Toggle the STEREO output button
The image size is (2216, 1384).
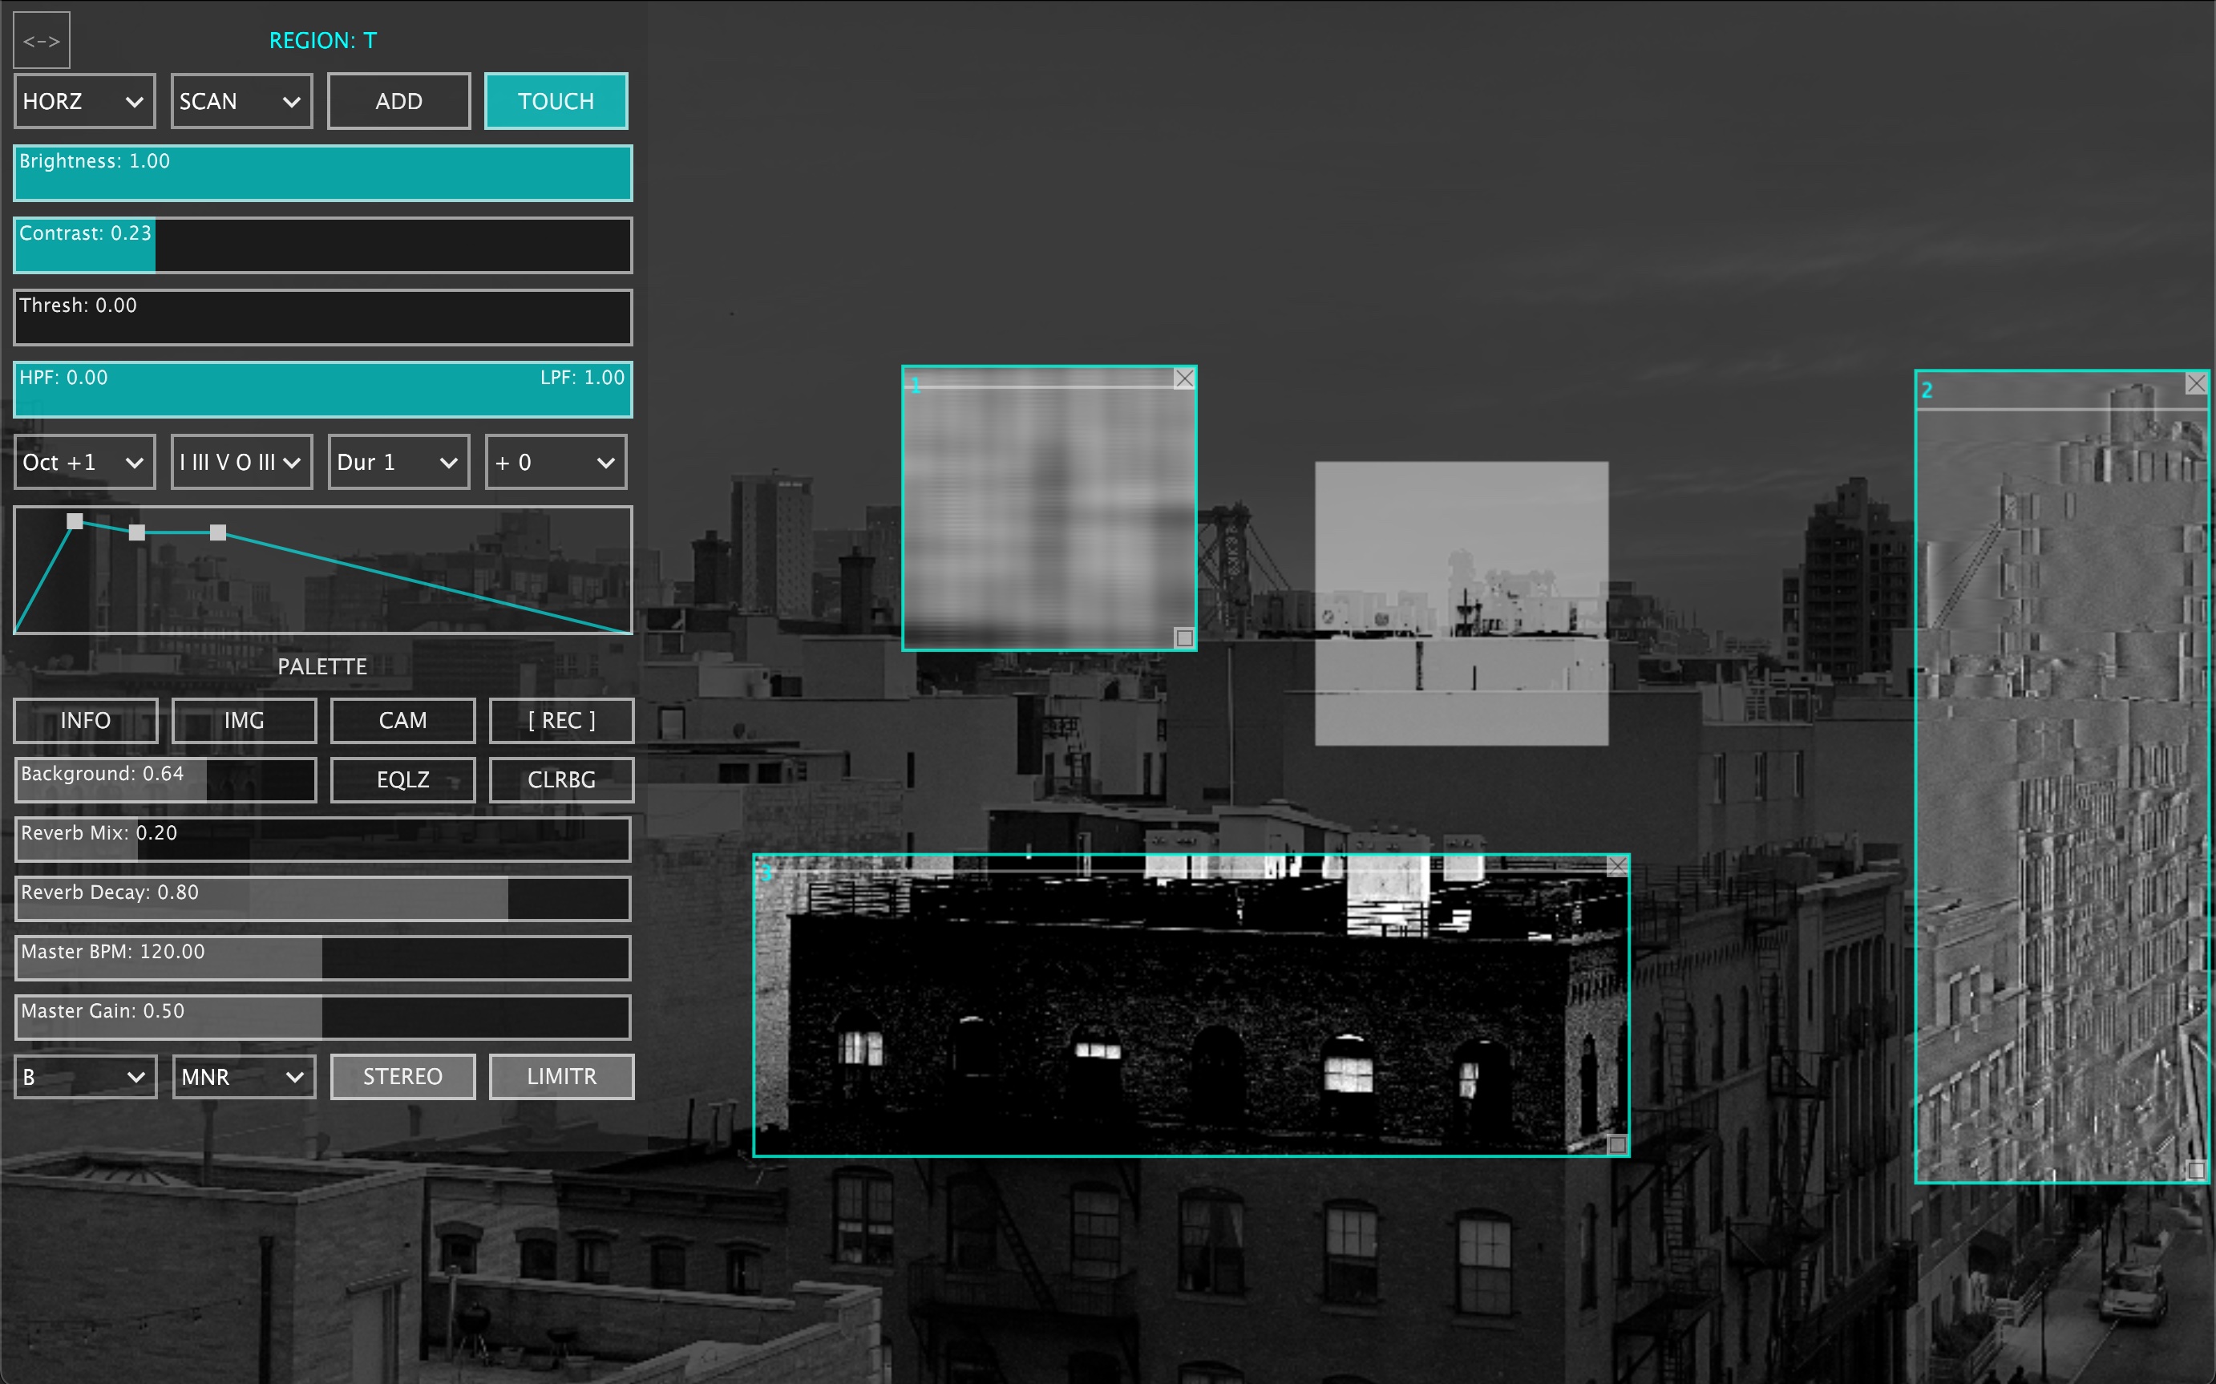pyautogui.click(x=402, y=1076)
